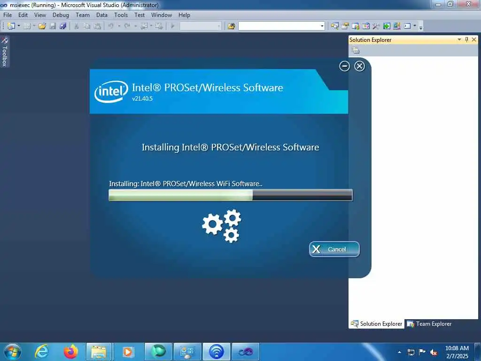481x361 pixels.
Task: Cancel the Intel PROSet installation
Action: 334,249
